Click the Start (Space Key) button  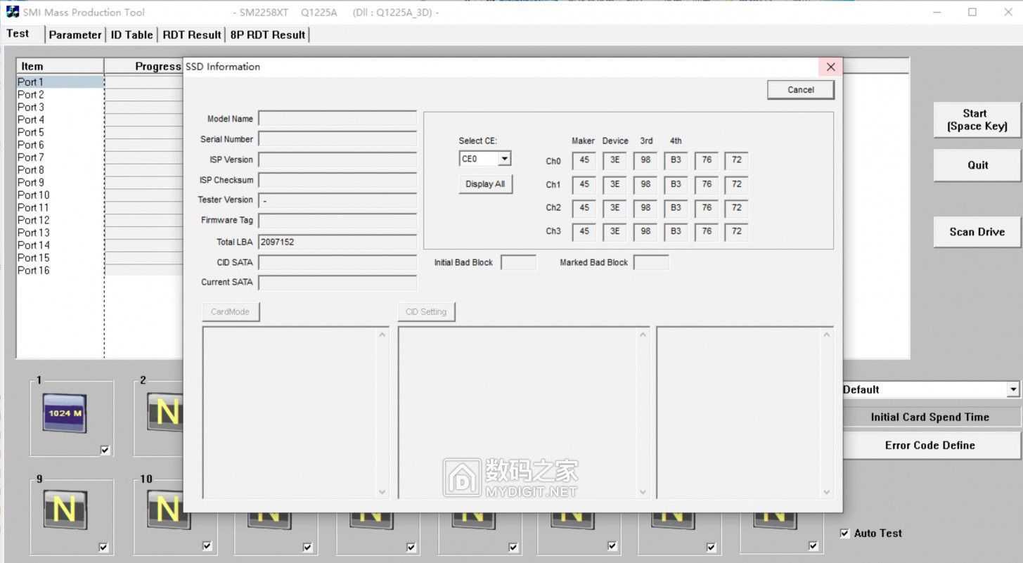click(977, 119)
